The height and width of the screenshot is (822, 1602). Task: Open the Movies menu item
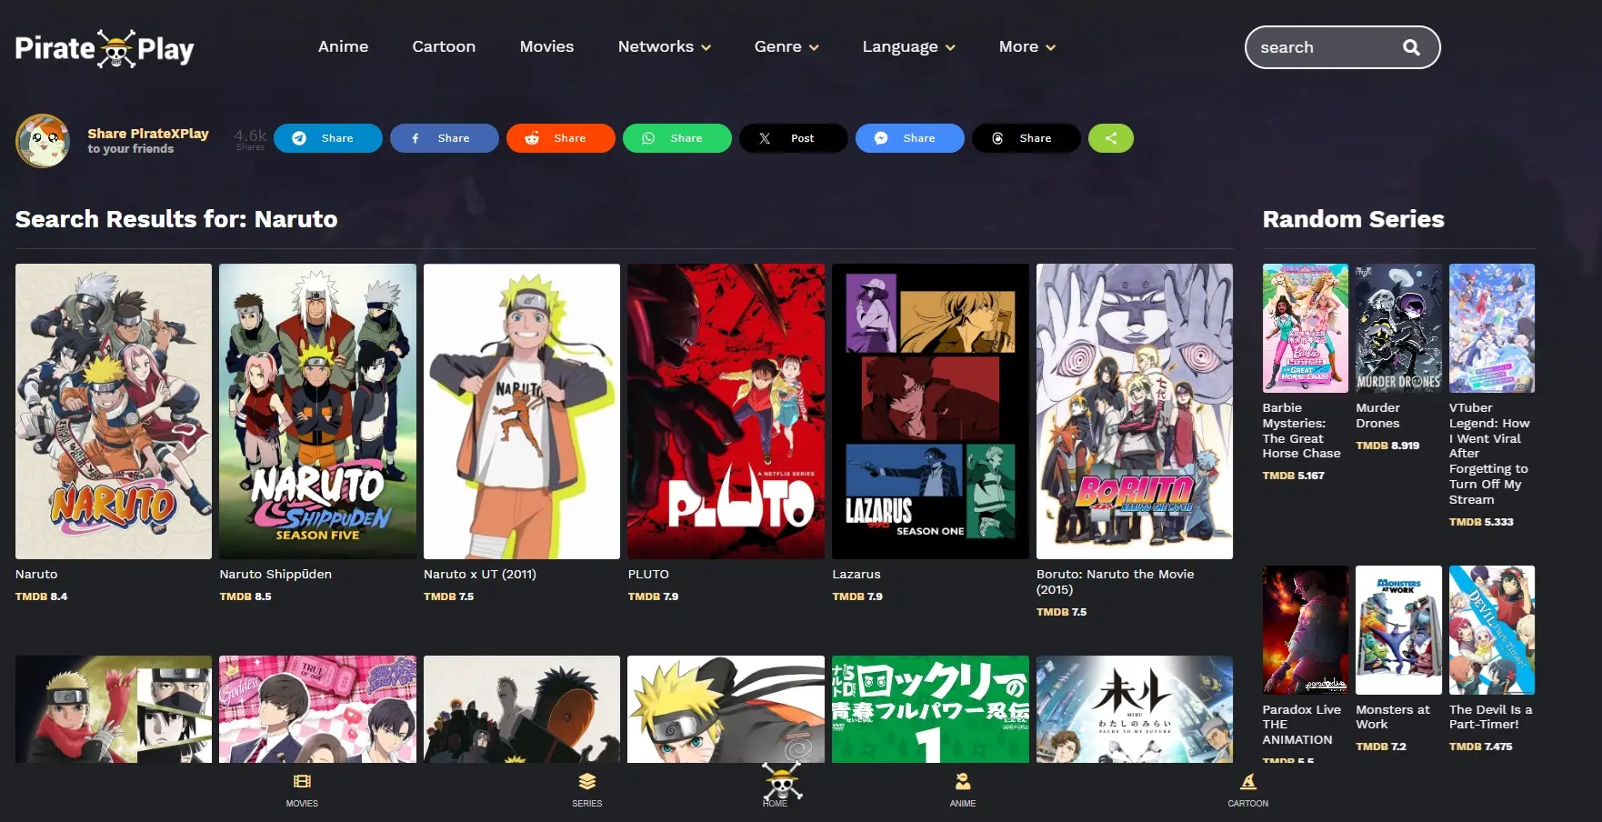pos(547,46)
